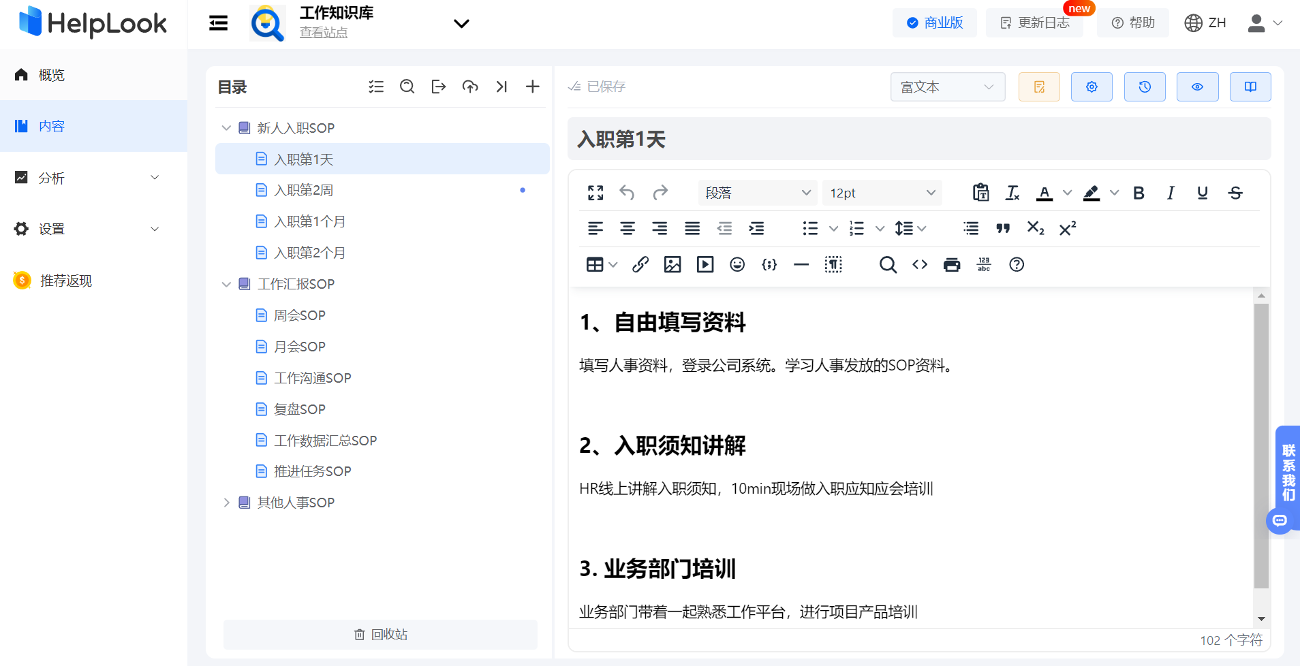Image resolution: width=1300 pixels, height=666 pixels.
Task: Click the 商业版 button
Action: 934,22
